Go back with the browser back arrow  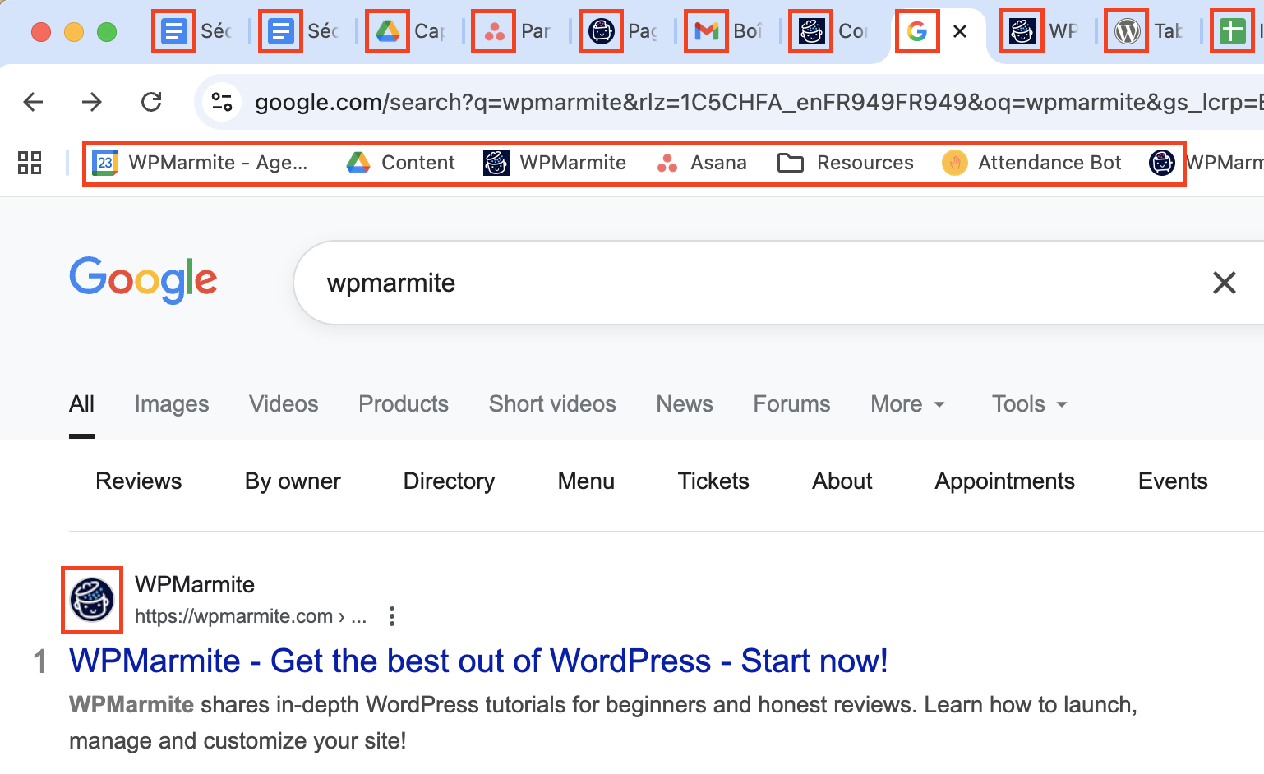pyautogui.click(x=34, y=102)
